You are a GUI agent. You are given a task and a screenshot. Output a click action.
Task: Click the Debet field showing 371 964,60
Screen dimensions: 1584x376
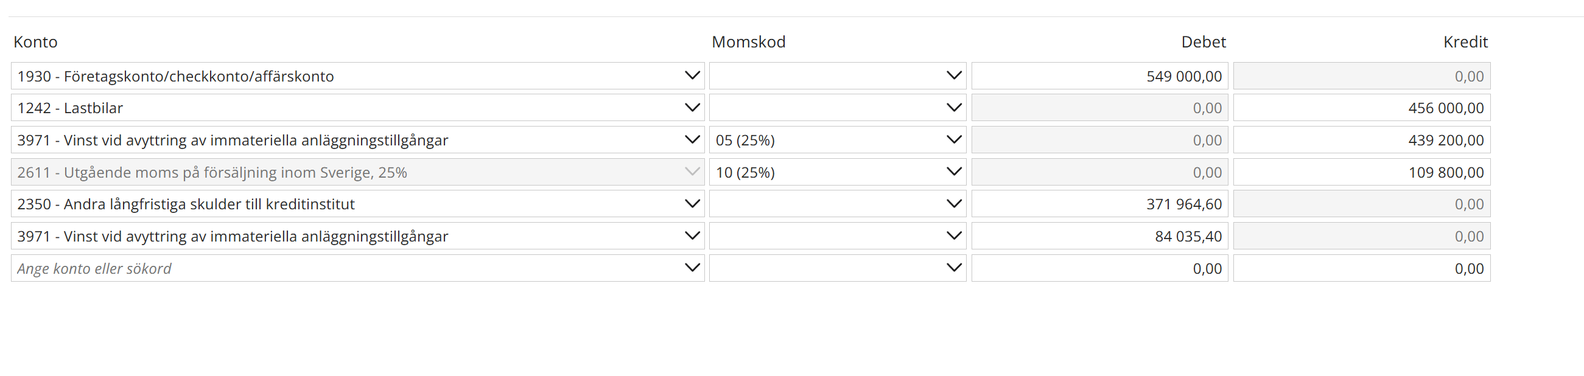pyautogui.click(x=1099, y=204)
